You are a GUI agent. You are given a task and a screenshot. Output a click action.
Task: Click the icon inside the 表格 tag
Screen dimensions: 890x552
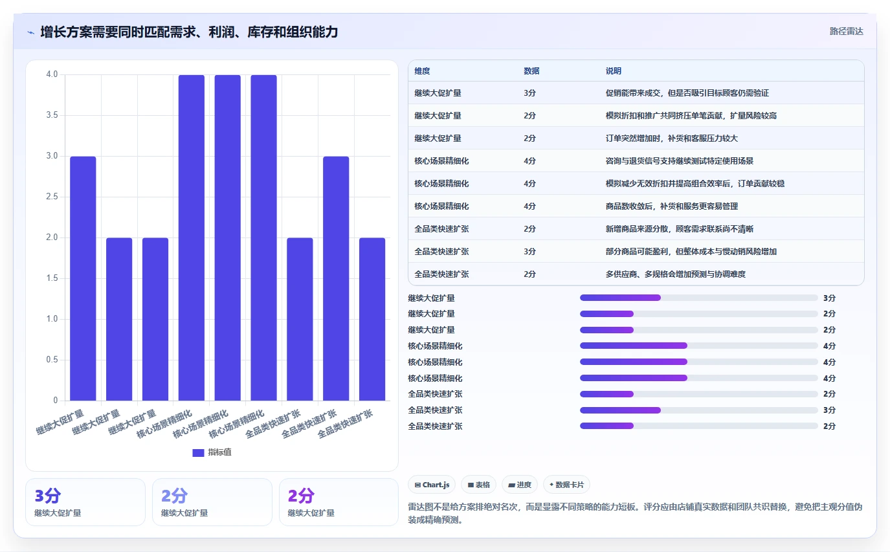point(471,485)
